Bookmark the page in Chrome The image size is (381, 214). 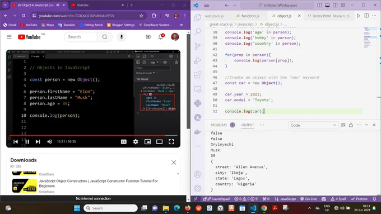[141, 16]
